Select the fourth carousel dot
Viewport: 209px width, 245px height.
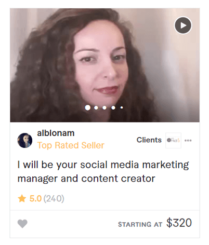113,107
